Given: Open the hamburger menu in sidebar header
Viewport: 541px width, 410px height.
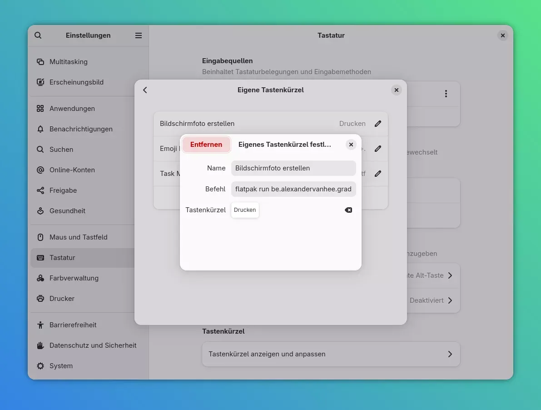Looking at the screenshot, I should pos(139,35).
